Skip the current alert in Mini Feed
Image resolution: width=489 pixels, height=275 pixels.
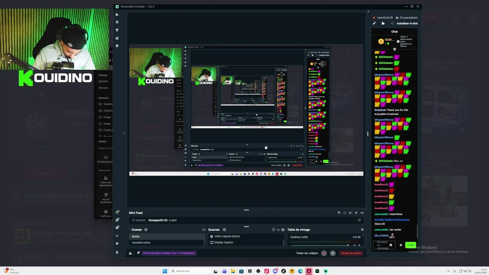350,213
